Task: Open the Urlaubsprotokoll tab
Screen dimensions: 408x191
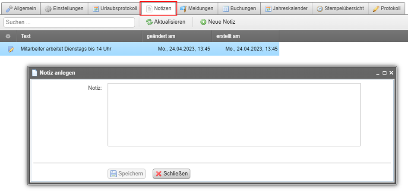Action: click(x=114, y=9)
